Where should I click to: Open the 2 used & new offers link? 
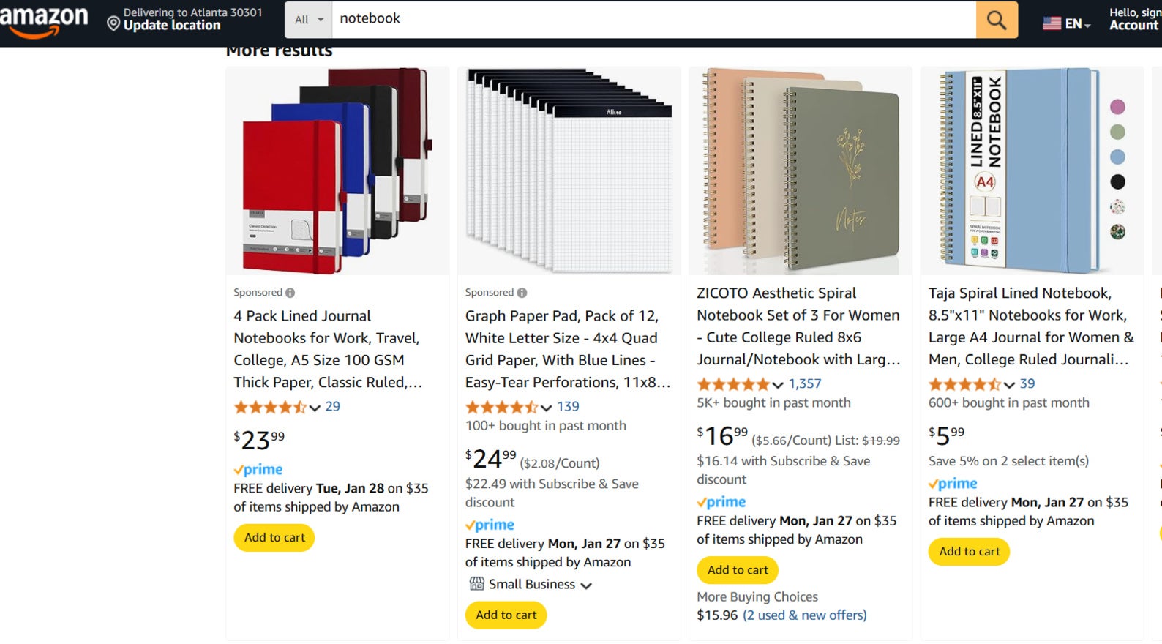(x=805, y=615)
